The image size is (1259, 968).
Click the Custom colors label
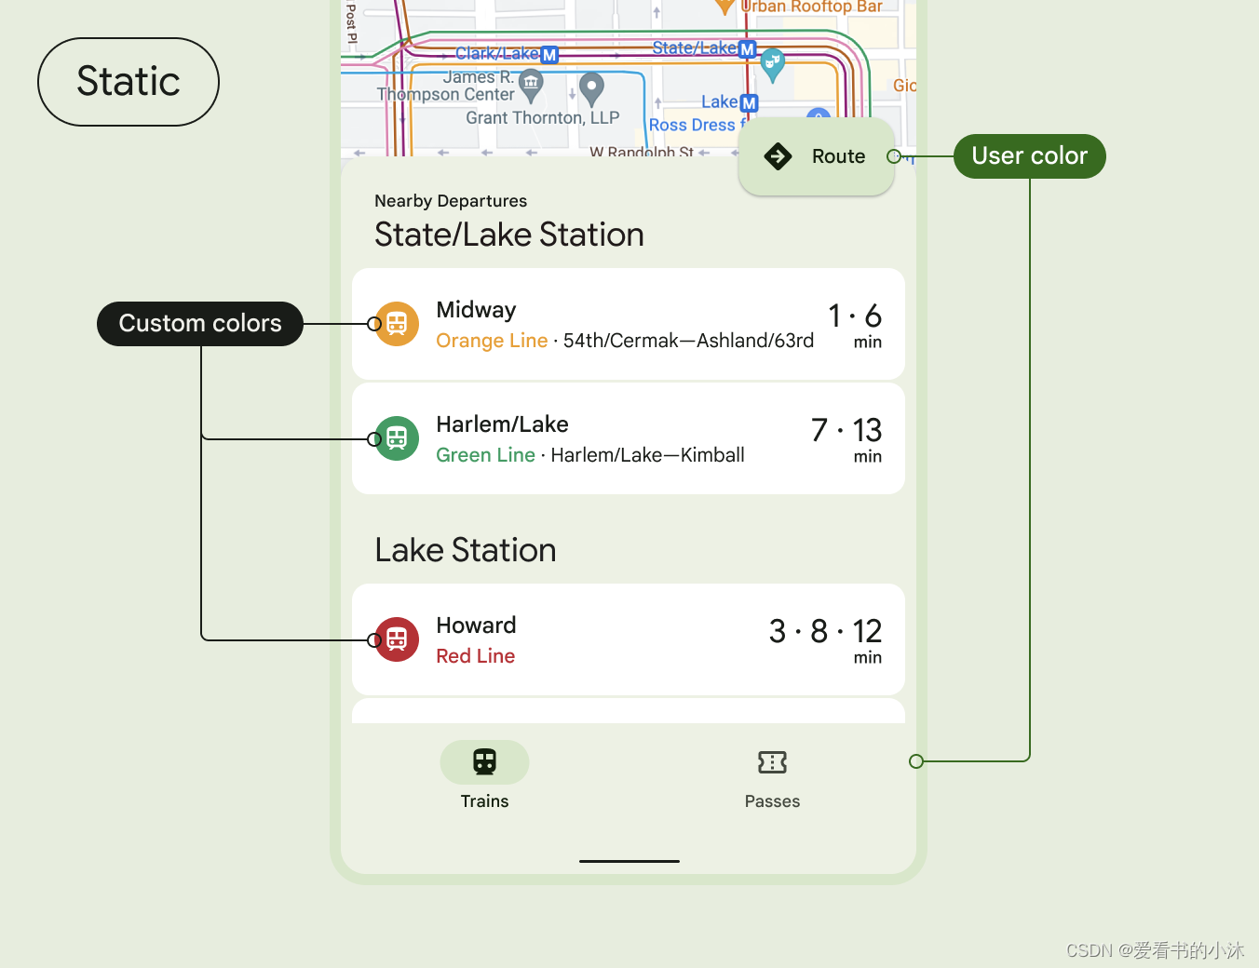200,324
